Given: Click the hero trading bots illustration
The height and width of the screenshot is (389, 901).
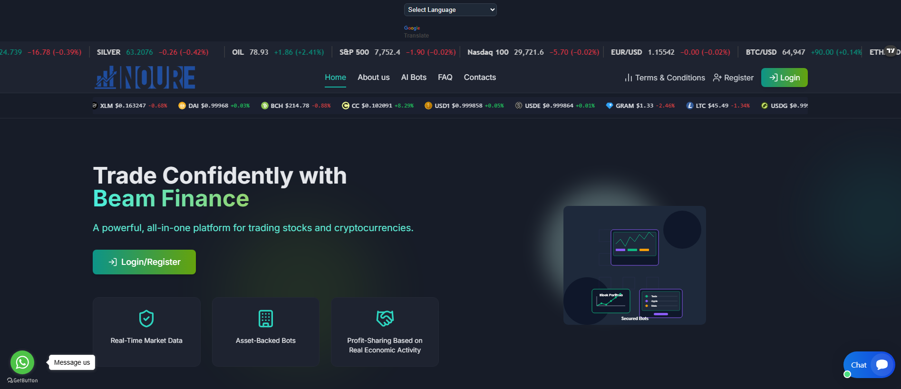Looking at the screenshot, I should pyautogui.click(x=635, y=265).
